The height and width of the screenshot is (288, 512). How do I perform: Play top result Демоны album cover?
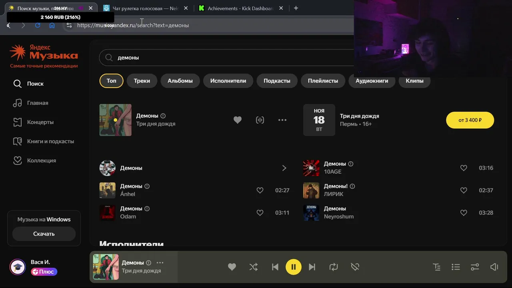point(115,120)
